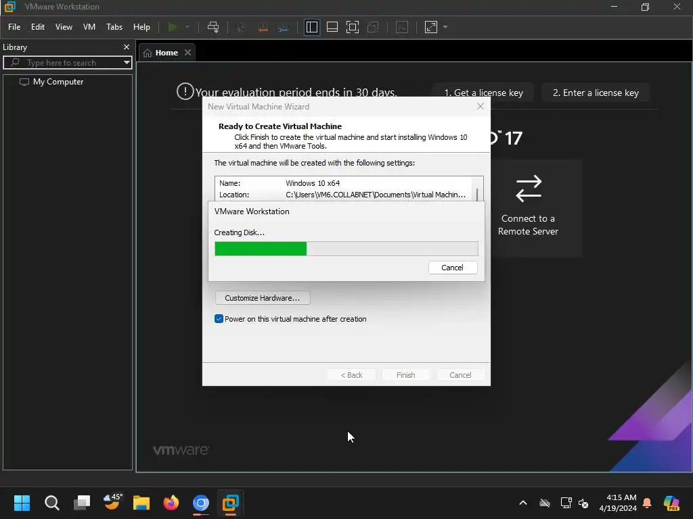Open the stretch options dropdown arrow
The height and width of the screenshot is (519, 693).
445,27
